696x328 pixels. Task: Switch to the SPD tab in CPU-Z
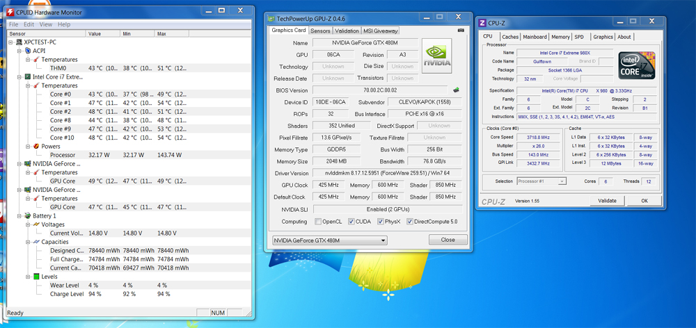coord(579,37)
